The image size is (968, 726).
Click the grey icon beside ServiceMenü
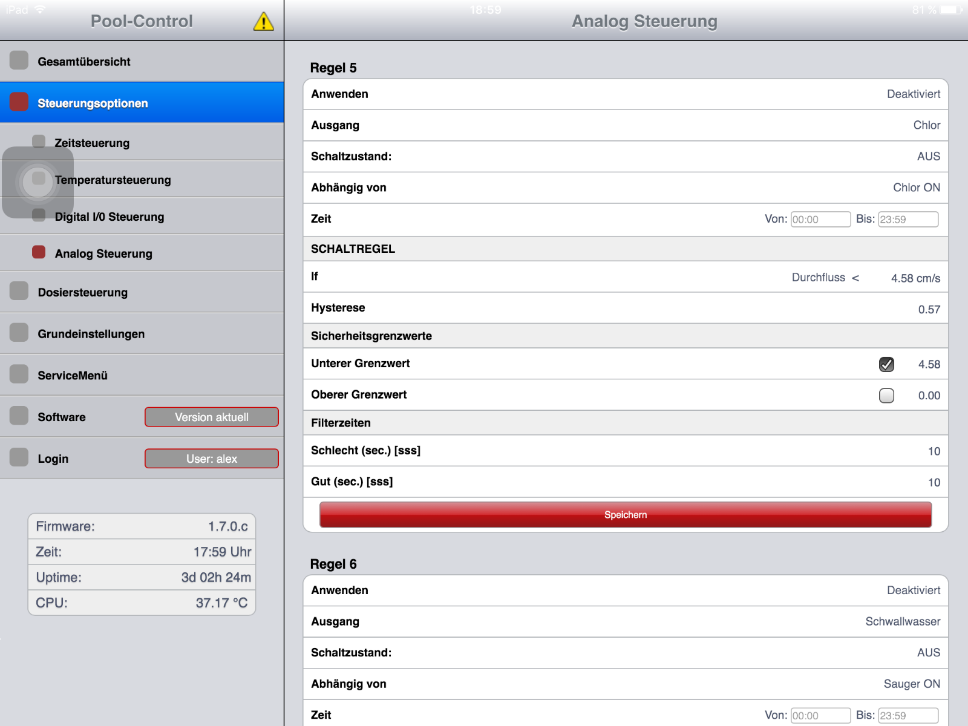pyautogui.click(x=19, y=374)
